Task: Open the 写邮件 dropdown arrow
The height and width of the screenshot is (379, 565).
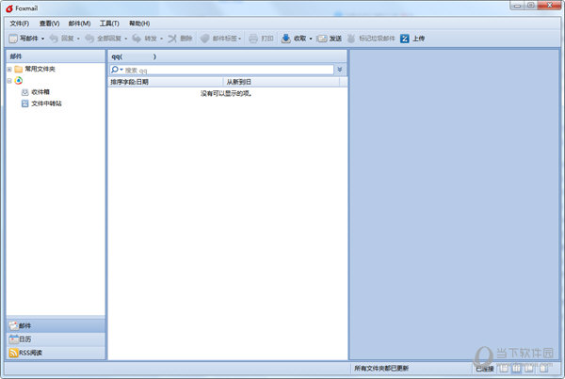Action: 42,39
